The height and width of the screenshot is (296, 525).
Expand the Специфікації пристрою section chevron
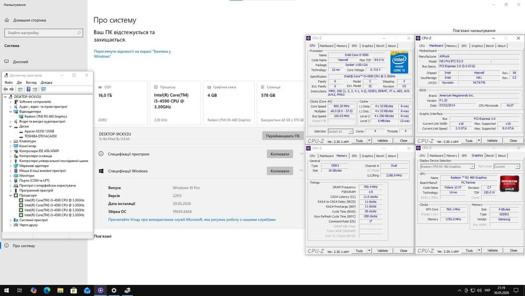(301, 154)
